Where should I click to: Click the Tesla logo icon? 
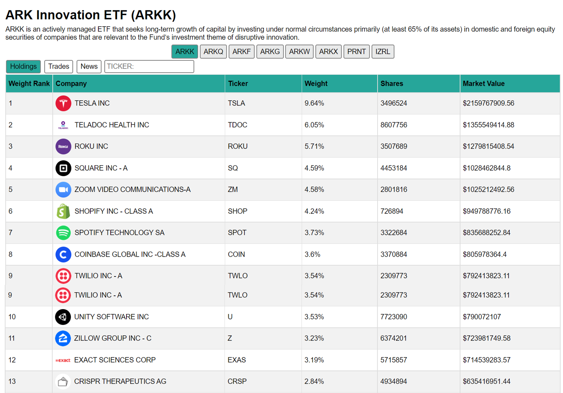[63, 103]
